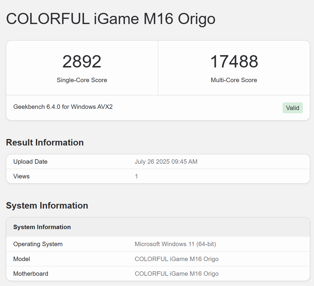Click the Upload Date row label

point(30,162)
